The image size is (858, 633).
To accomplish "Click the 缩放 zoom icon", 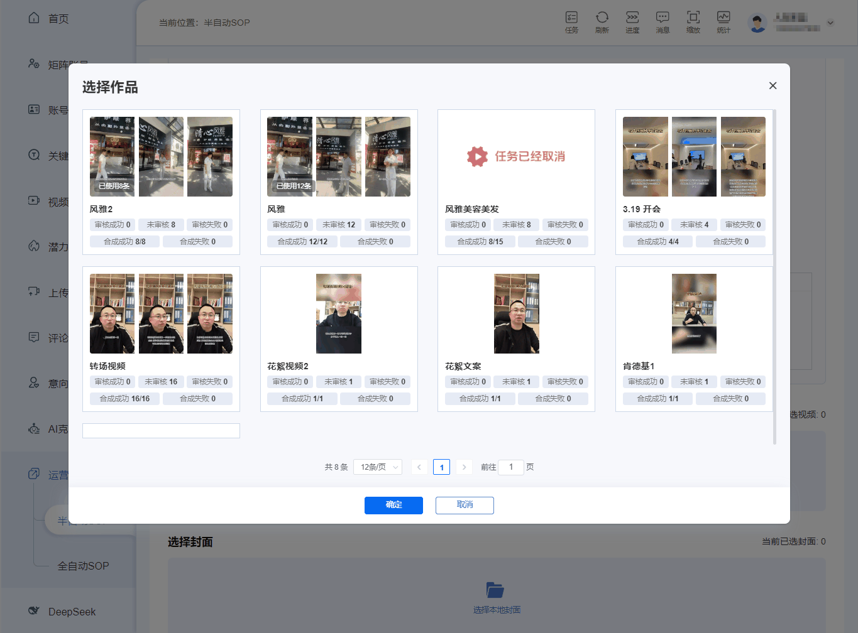I will 693,18.
